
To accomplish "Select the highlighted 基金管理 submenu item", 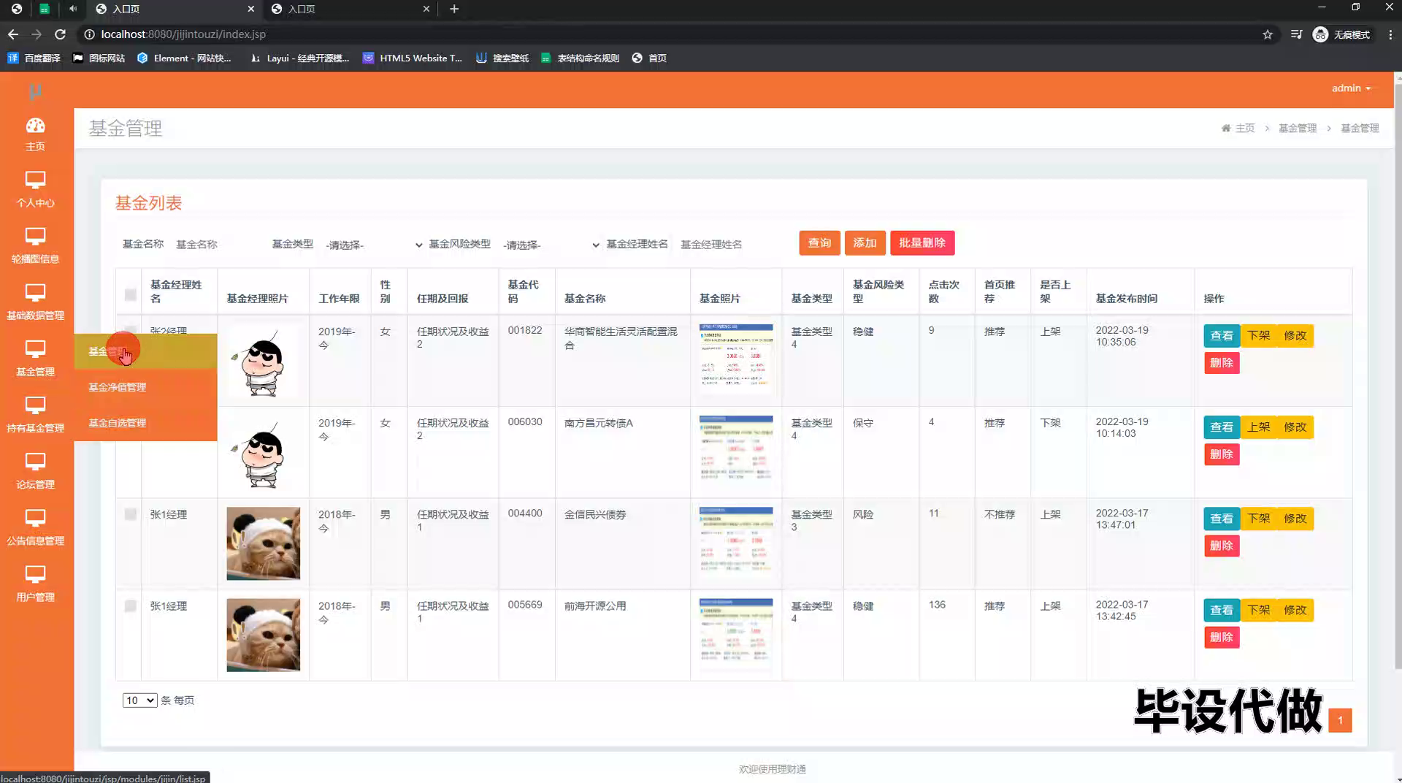I will click(145, 351).
